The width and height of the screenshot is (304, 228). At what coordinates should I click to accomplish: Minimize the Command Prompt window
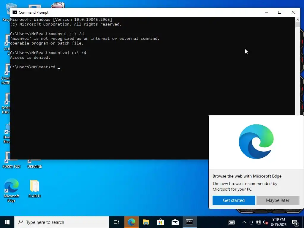266,12
